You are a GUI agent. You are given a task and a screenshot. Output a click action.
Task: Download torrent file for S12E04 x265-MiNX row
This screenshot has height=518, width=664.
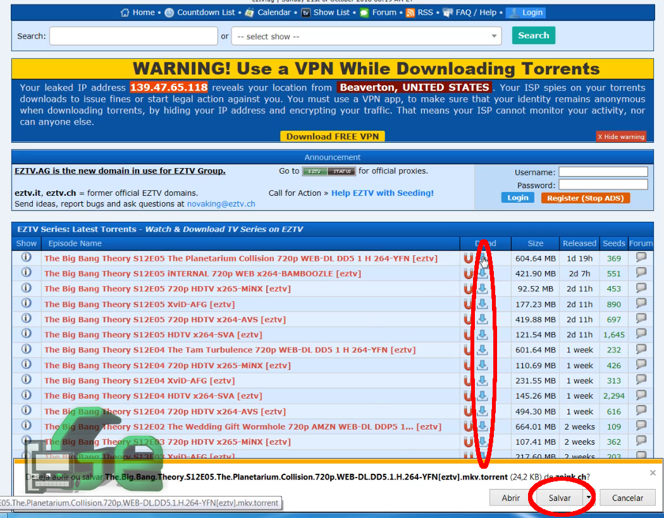[483, 365]
